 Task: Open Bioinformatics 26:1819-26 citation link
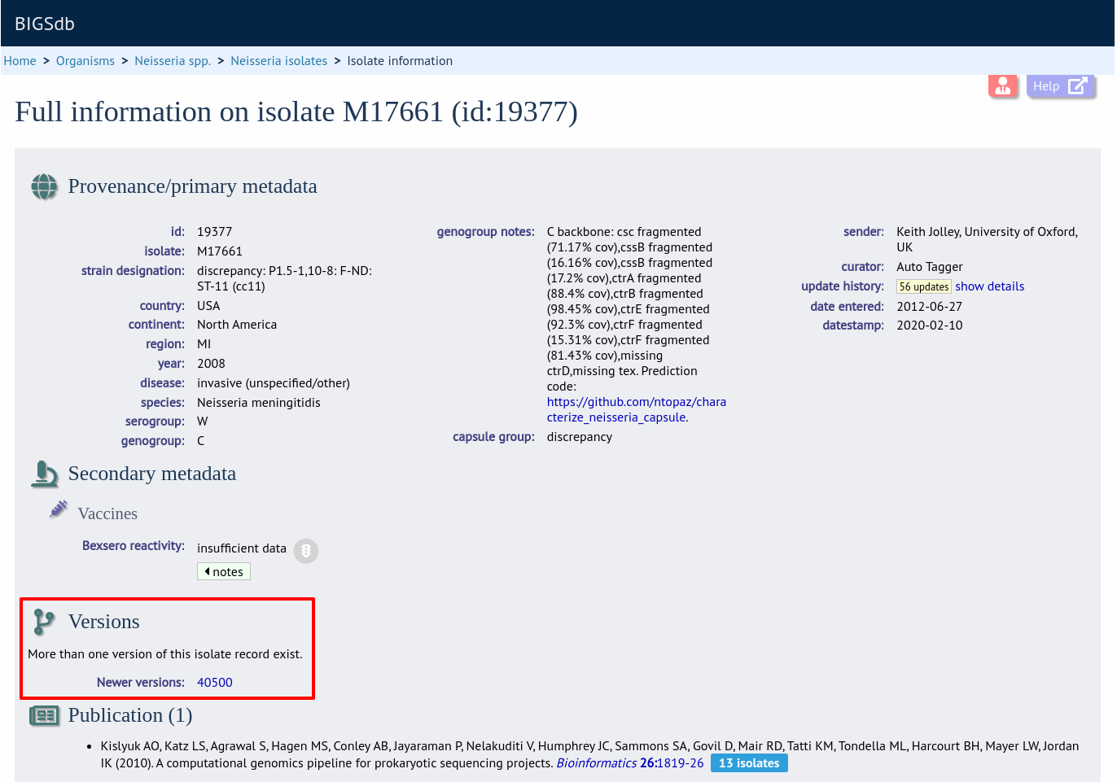tap(630, 763)
